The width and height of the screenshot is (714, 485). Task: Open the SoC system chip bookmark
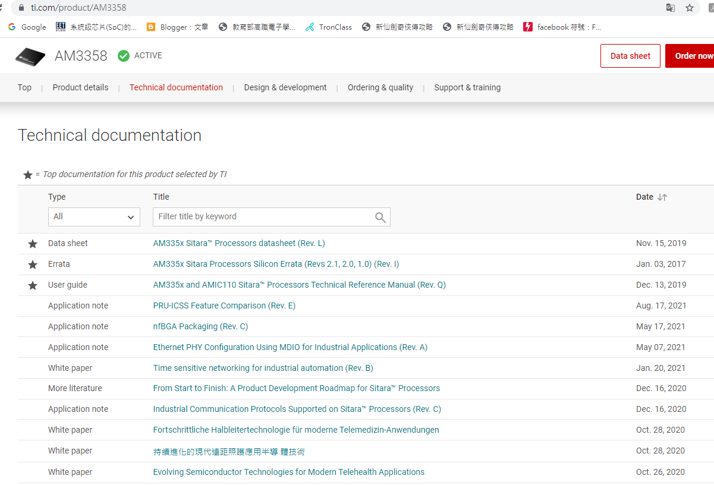(96, 27)
